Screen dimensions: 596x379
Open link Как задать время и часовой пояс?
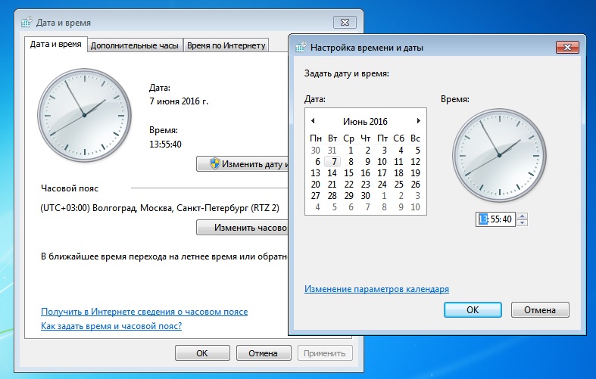click(111, 326)
